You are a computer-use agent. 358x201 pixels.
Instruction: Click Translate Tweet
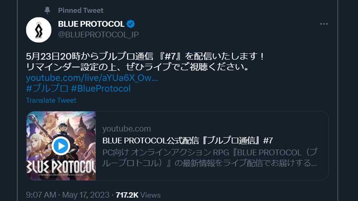pos(51,100)
